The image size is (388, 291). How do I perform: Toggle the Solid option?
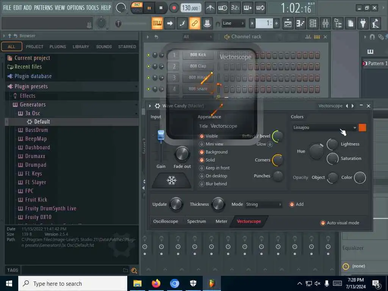(x=202, y=160)
